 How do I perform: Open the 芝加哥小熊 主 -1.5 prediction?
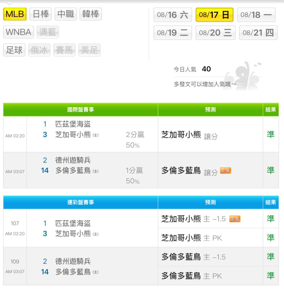[194, 219]
